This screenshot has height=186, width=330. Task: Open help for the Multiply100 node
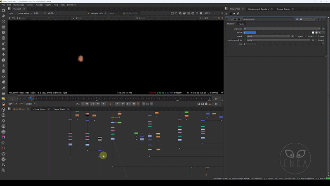click(318, 19)
